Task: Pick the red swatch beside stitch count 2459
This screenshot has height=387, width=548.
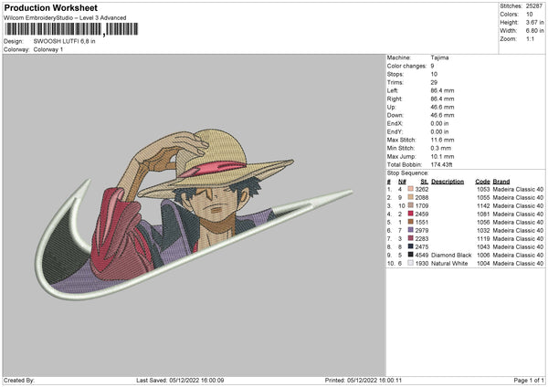Action: click(411, 214)
